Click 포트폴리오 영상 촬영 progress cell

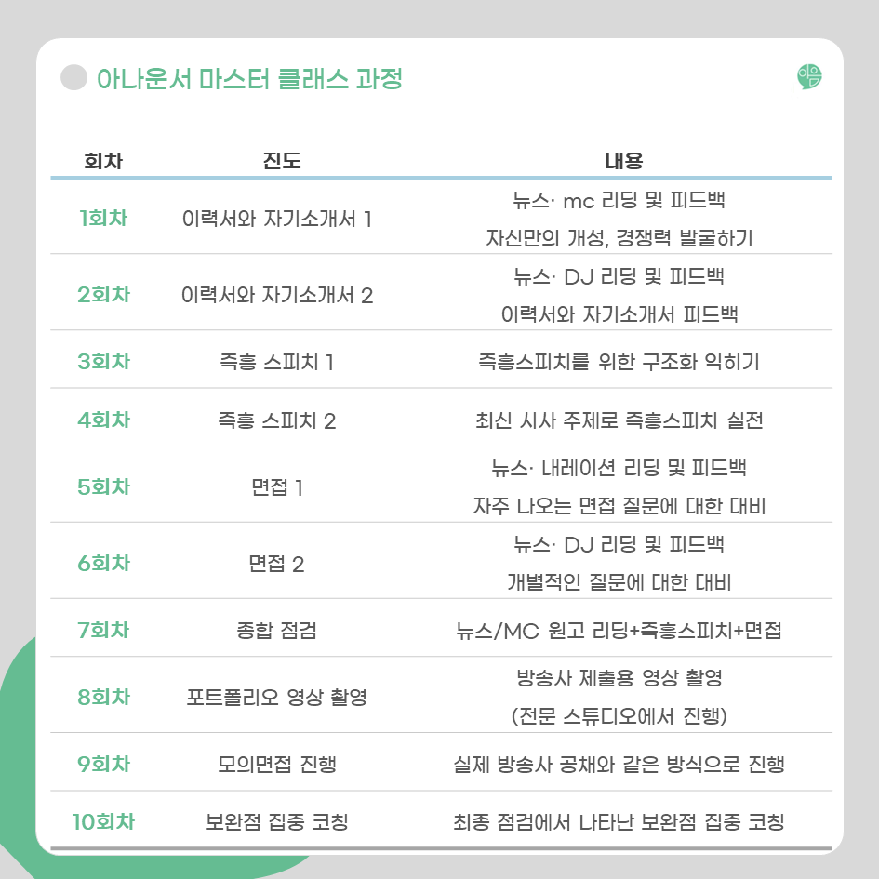coord(276,698)
